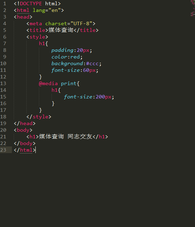Click the closing brace on line 12

tap(41, 77)
